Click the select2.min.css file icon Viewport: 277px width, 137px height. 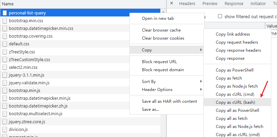[5, 67]
